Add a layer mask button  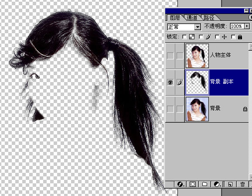[x=193, y=184]
